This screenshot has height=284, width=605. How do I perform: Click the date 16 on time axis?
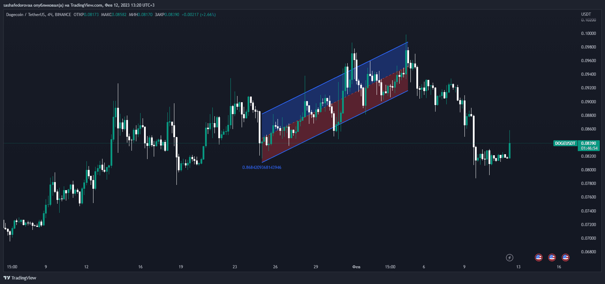559,267
